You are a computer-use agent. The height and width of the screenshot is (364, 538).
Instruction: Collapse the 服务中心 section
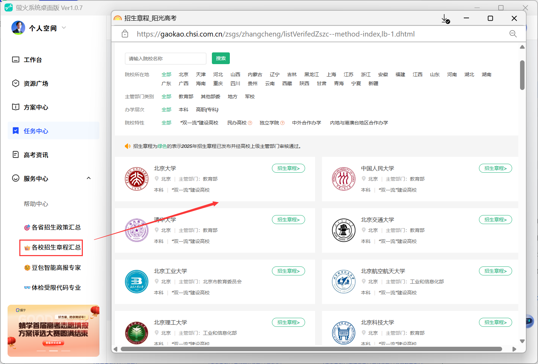point(89,178)
